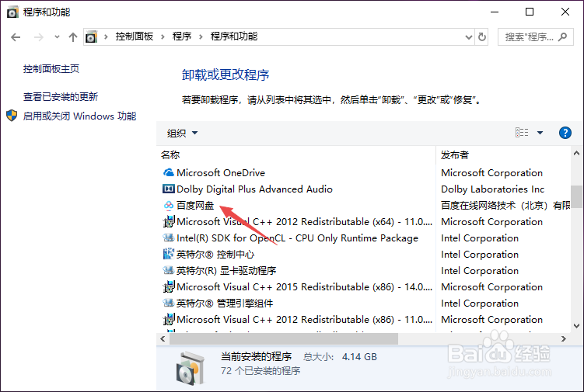Select the Microsoft OneDrive cloud icon
This screenshot has height=392, width=584.
(168, 172)
